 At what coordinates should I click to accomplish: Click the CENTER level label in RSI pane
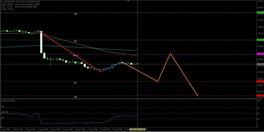[x=5, y=112]
